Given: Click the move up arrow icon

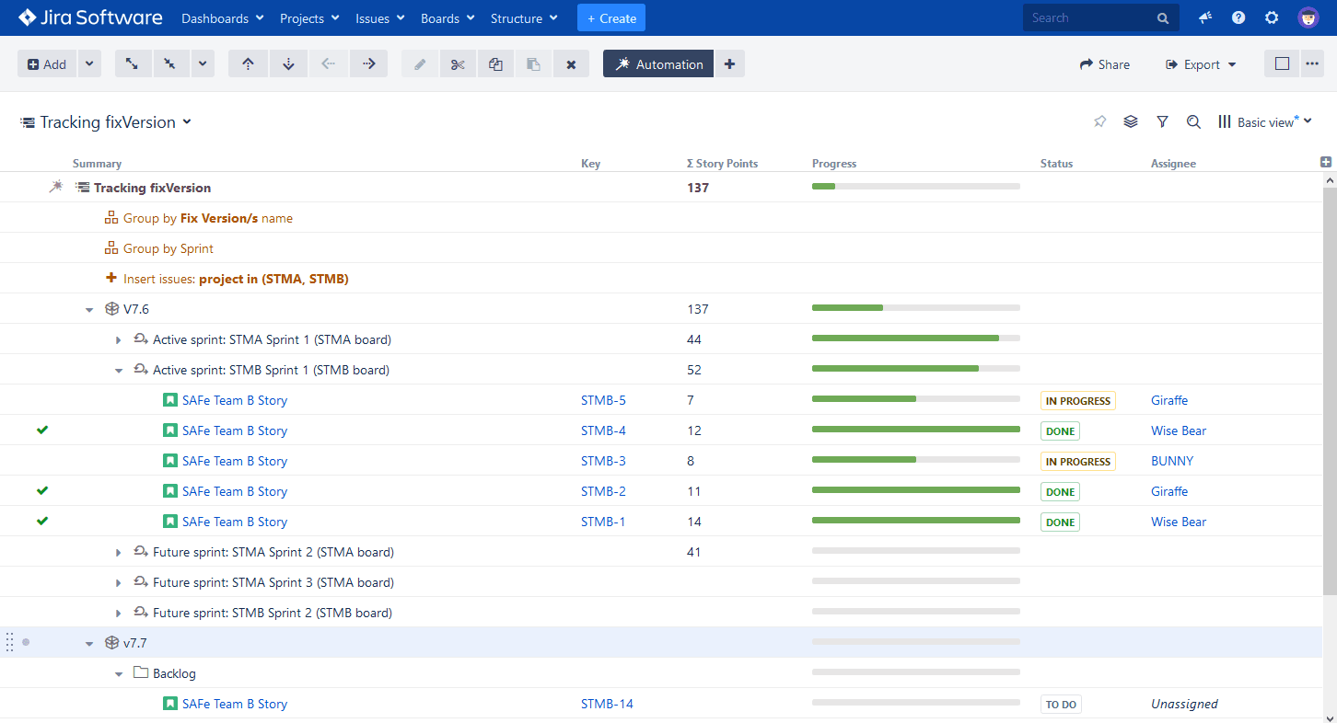Looking at the screenshot, I should 248,64.
